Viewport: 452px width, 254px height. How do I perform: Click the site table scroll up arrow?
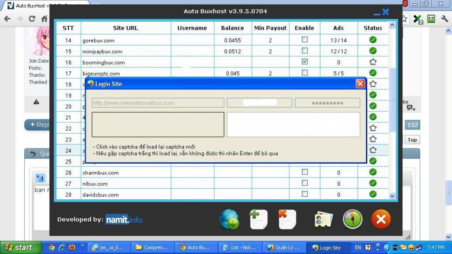392,25
